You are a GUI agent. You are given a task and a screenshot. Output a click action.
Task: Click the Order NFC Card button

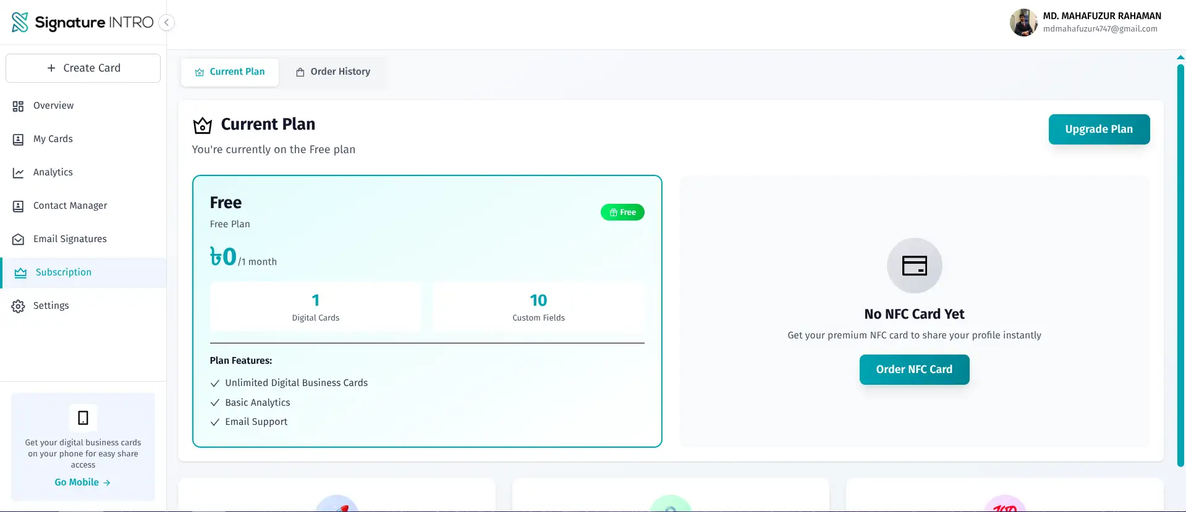tap(914, 369)
